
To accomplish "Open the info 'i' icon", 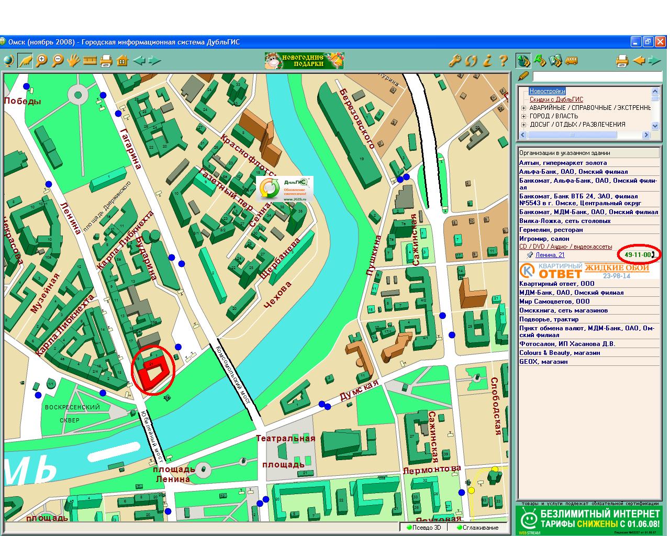I will point(487,61).
